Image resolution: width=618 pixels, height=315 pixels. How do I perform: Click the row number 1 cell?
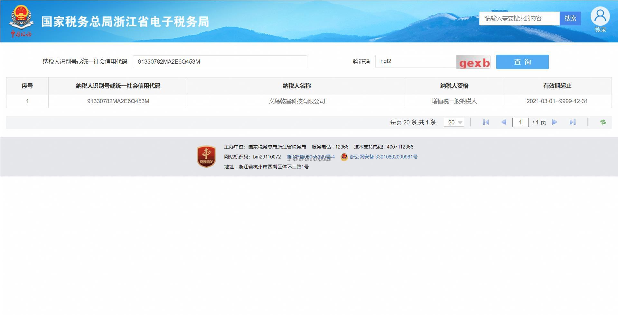pos(27,101)
